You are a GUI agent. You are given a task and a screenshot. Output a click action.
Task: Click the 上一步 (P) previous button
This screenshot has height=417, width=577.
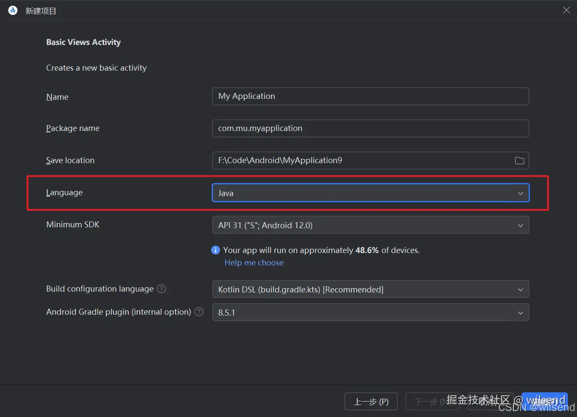(x=371, y=402)
